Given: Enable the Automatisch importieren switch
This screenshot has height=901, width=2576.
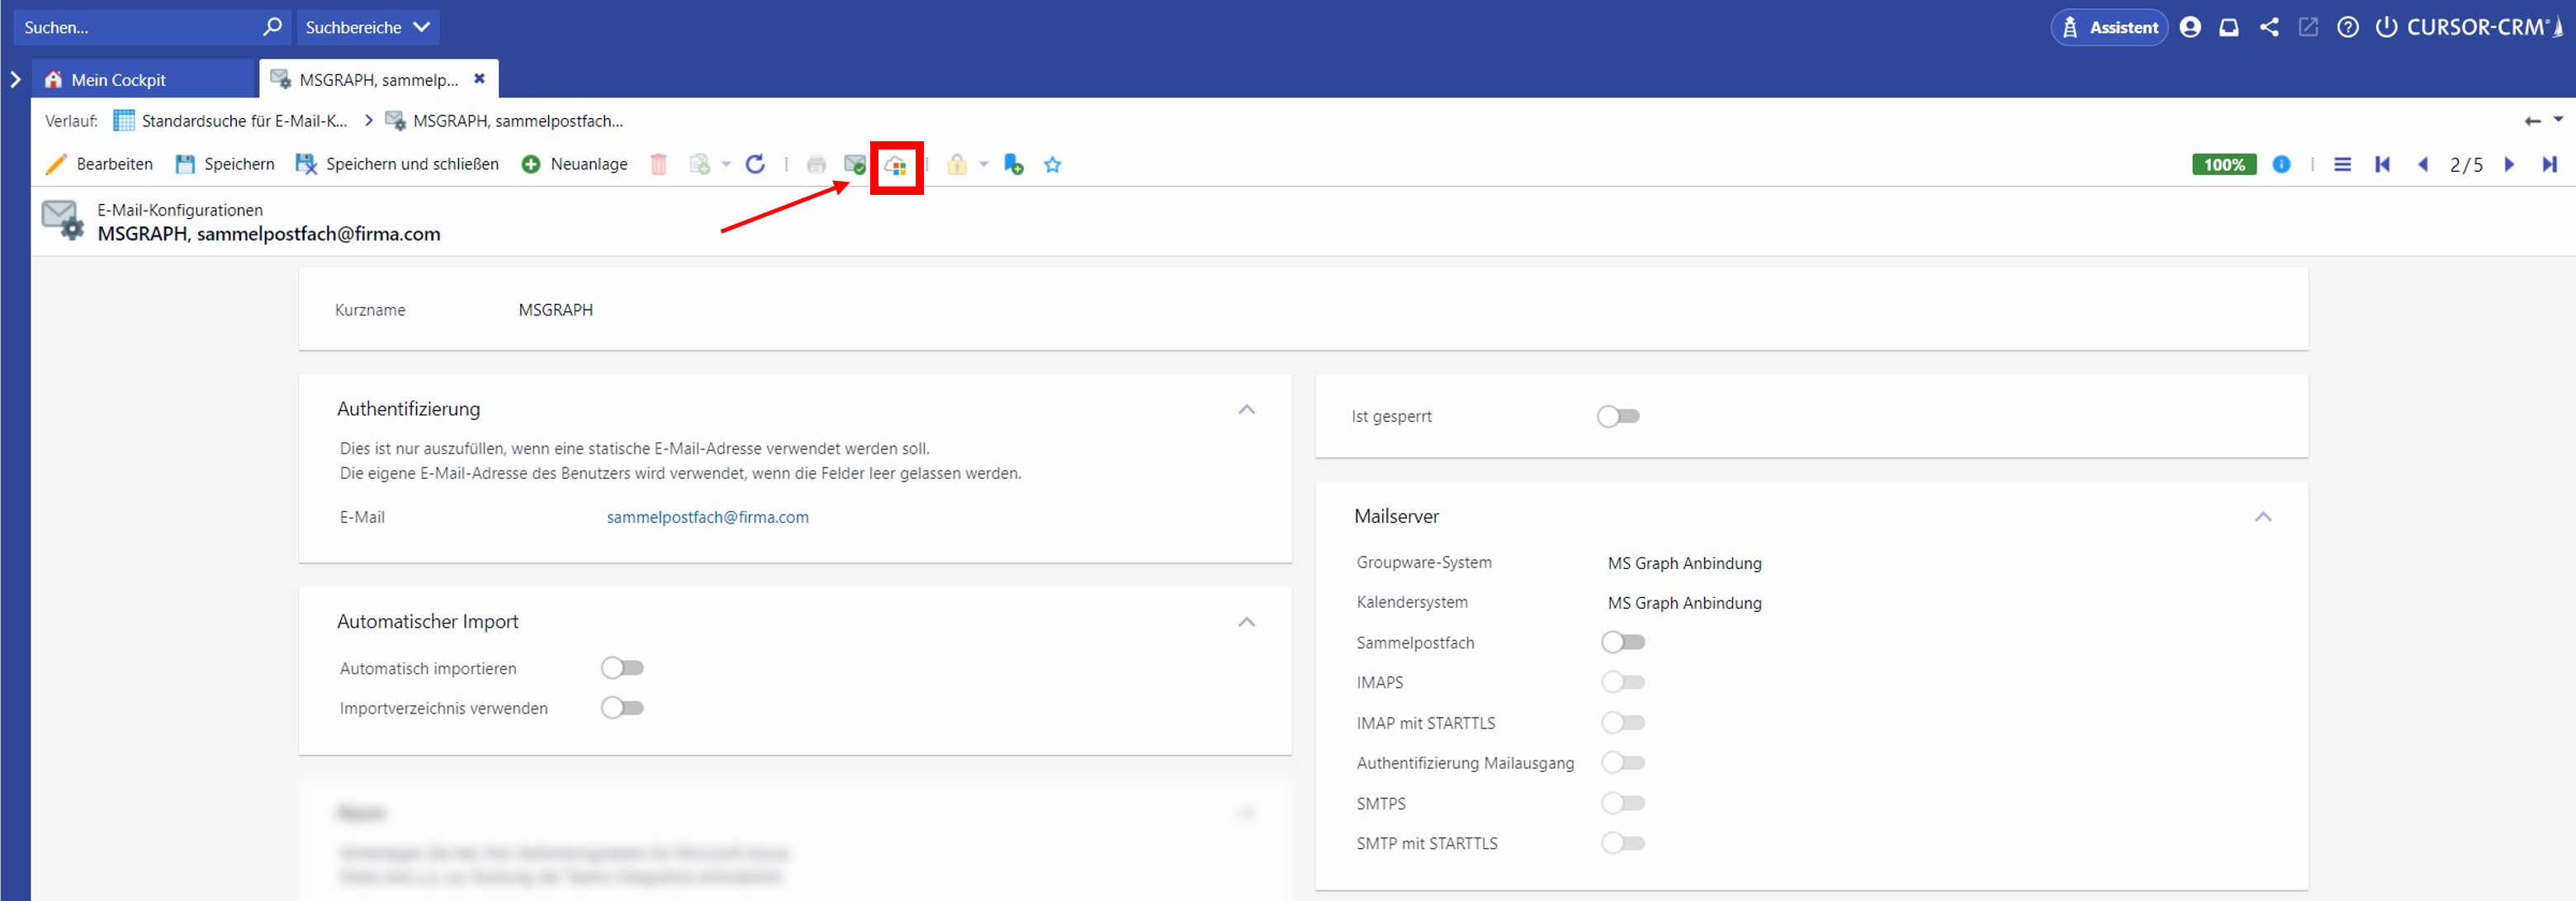Looking at the screenshot, I should pos(622,667).
